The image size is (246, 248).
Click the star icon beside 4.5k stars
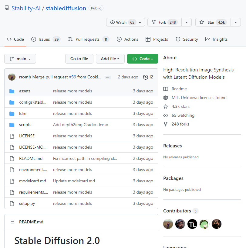165,106
